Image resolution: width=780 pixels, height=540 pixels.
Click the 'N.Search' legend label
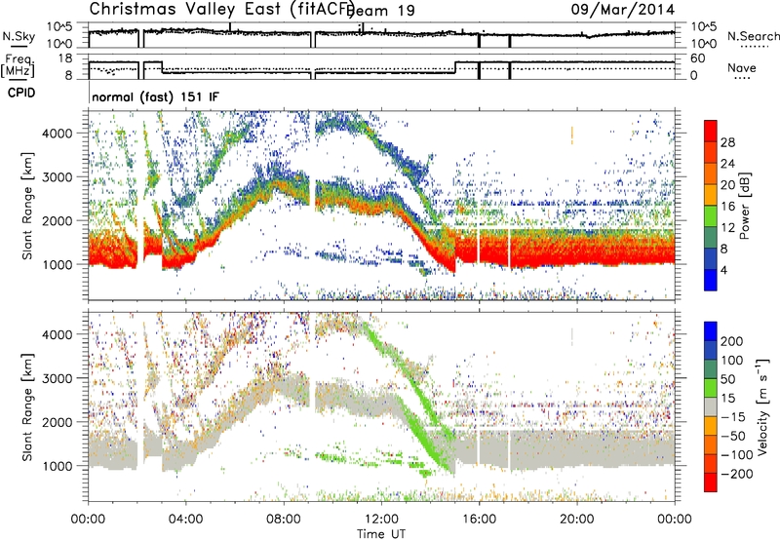753,36
